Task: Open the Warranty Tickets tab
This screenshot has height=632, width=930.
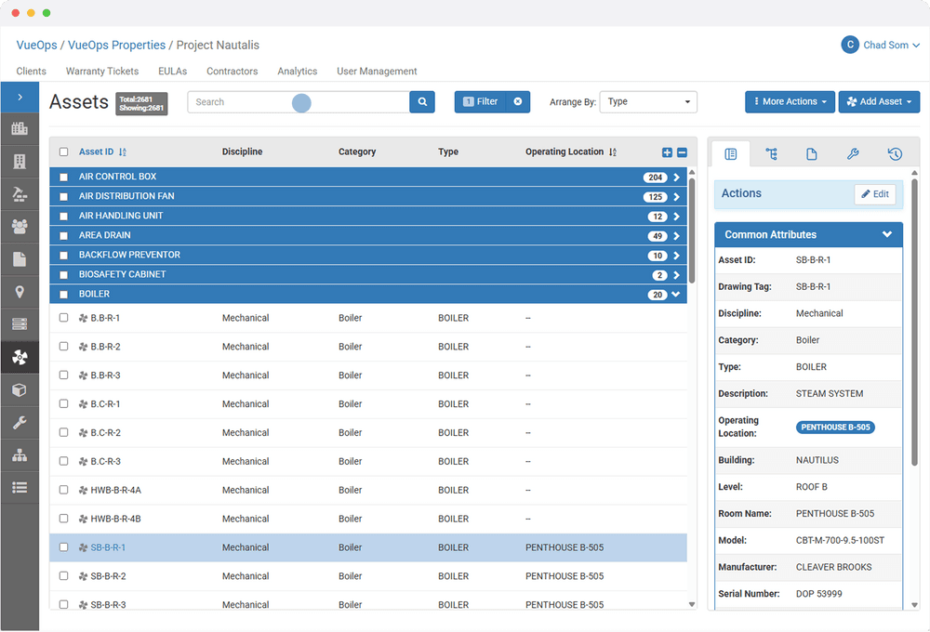Action: pos(101,71)
